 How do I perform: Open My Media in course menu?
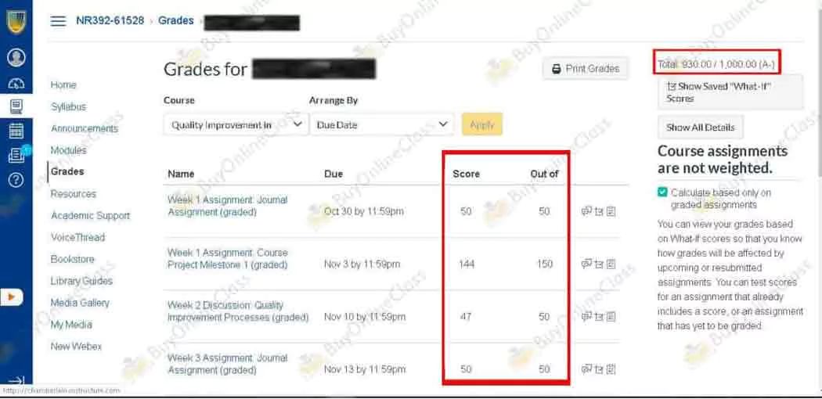70,325
